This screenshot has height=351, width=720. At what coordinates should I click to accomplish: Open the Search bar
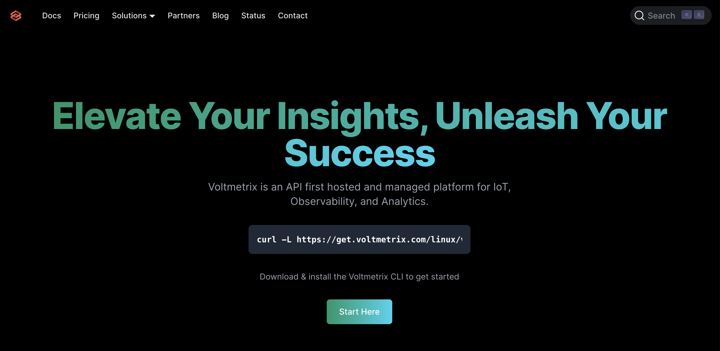[x=669, y=16]
